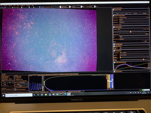Viewport: 151px width, 113px height.
Task: Open Microsoft Edge from the taskbar
Action: (65, 94)
